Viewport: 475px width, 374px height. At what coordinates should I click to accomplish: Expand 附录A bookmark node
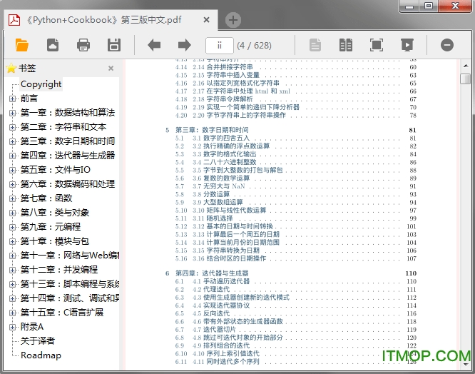tap(12, 327)
